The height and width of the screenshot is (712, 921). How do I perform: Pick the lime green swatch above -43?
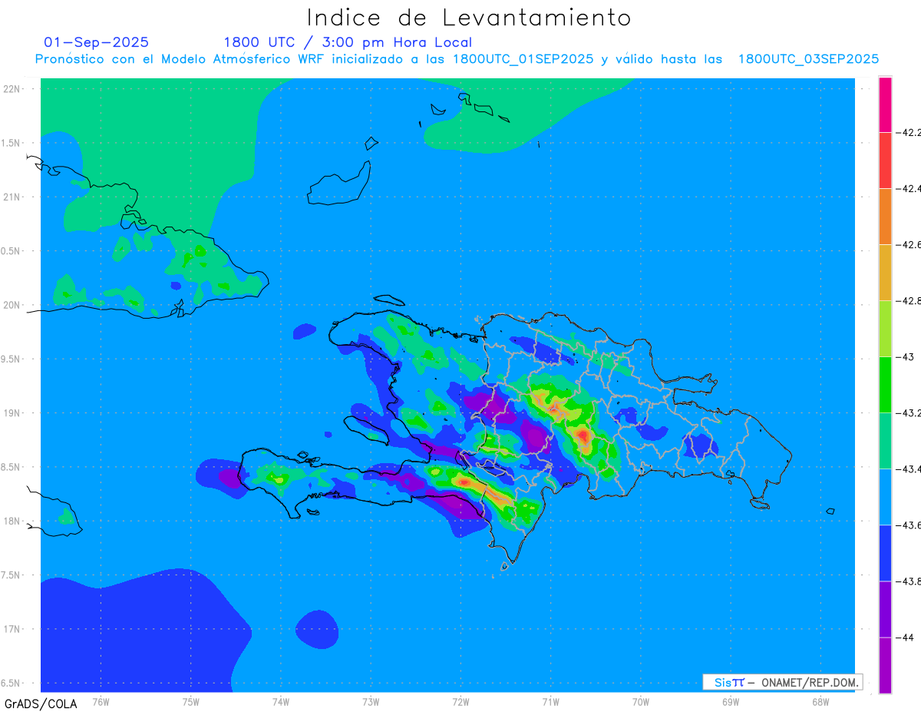[885, 328]
